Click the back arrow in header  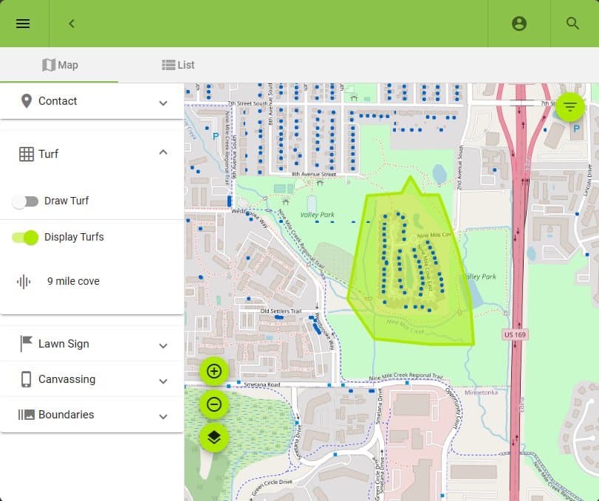(x=72, y=24)
